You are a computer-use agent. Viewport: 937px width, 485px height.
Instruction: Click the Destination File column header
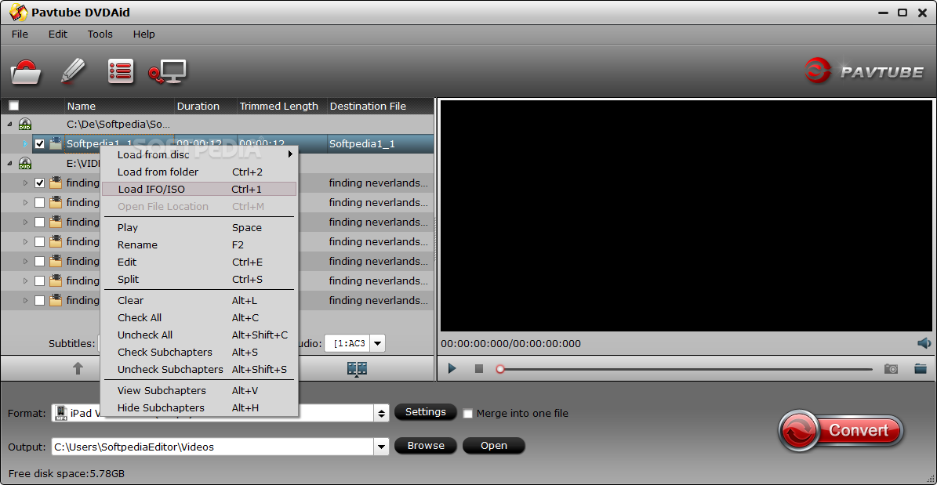coord(380,106)
